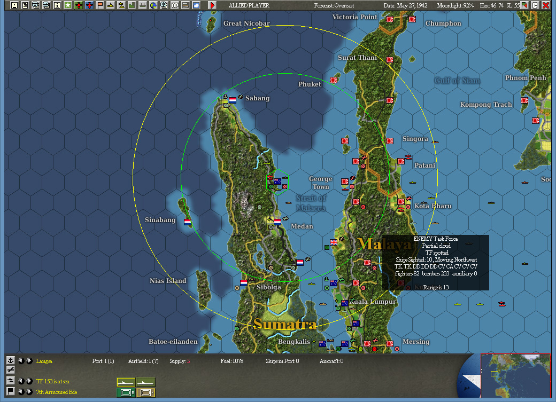Image resolution: width=556 pixels, height=402 pixels.
Task: Select the Japanese base at Kompong Trach
Action: tap(524, 100)
